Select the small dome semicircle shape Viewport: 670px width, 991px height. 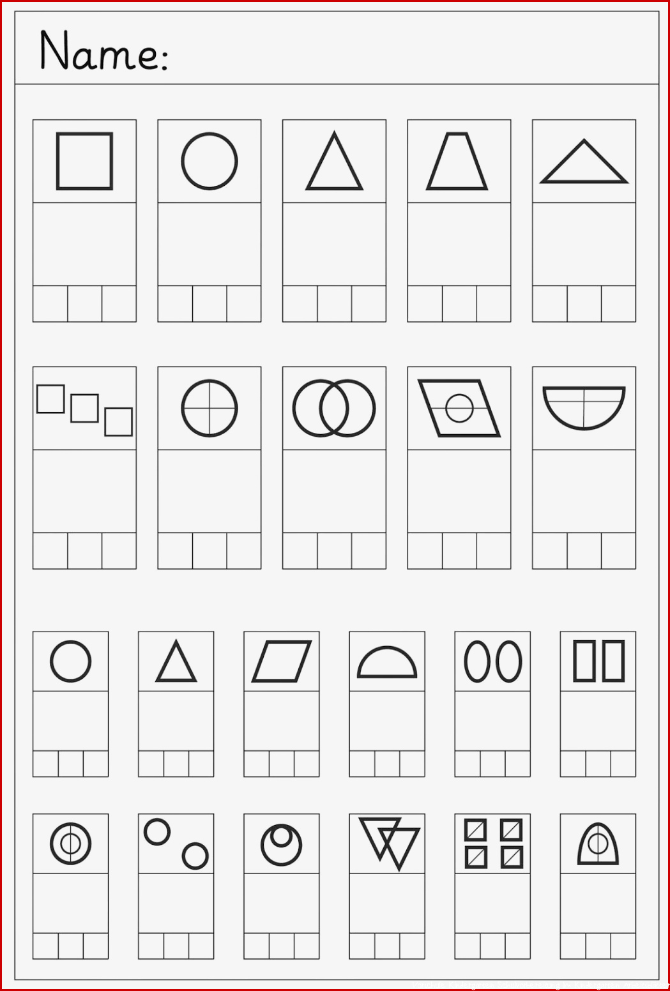tap(387, 662)
